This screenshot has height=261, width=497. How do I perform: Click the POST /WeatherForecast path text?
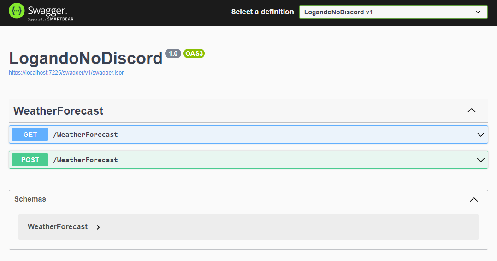click(x=86, y=160)
